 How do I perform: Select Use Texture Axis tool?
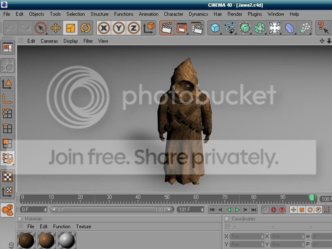pyautogui.click(x=7, y=192)
